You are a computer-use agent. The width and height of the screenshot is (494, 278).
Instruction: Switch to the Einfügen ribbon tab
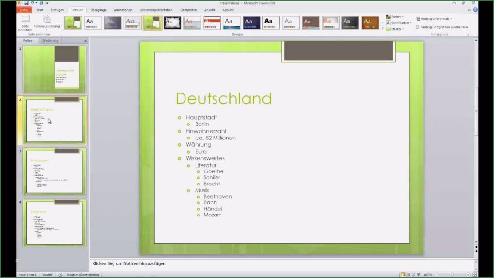click(57, 10)
